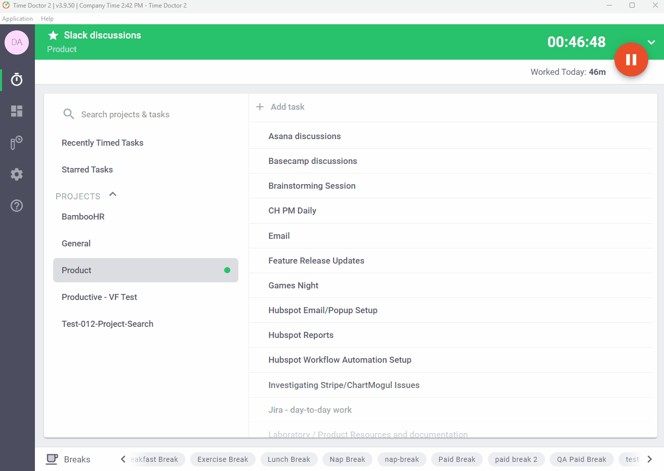Start the Hubspot Reports task
This screenshot has height=471, width=664.
coord(450,335)
